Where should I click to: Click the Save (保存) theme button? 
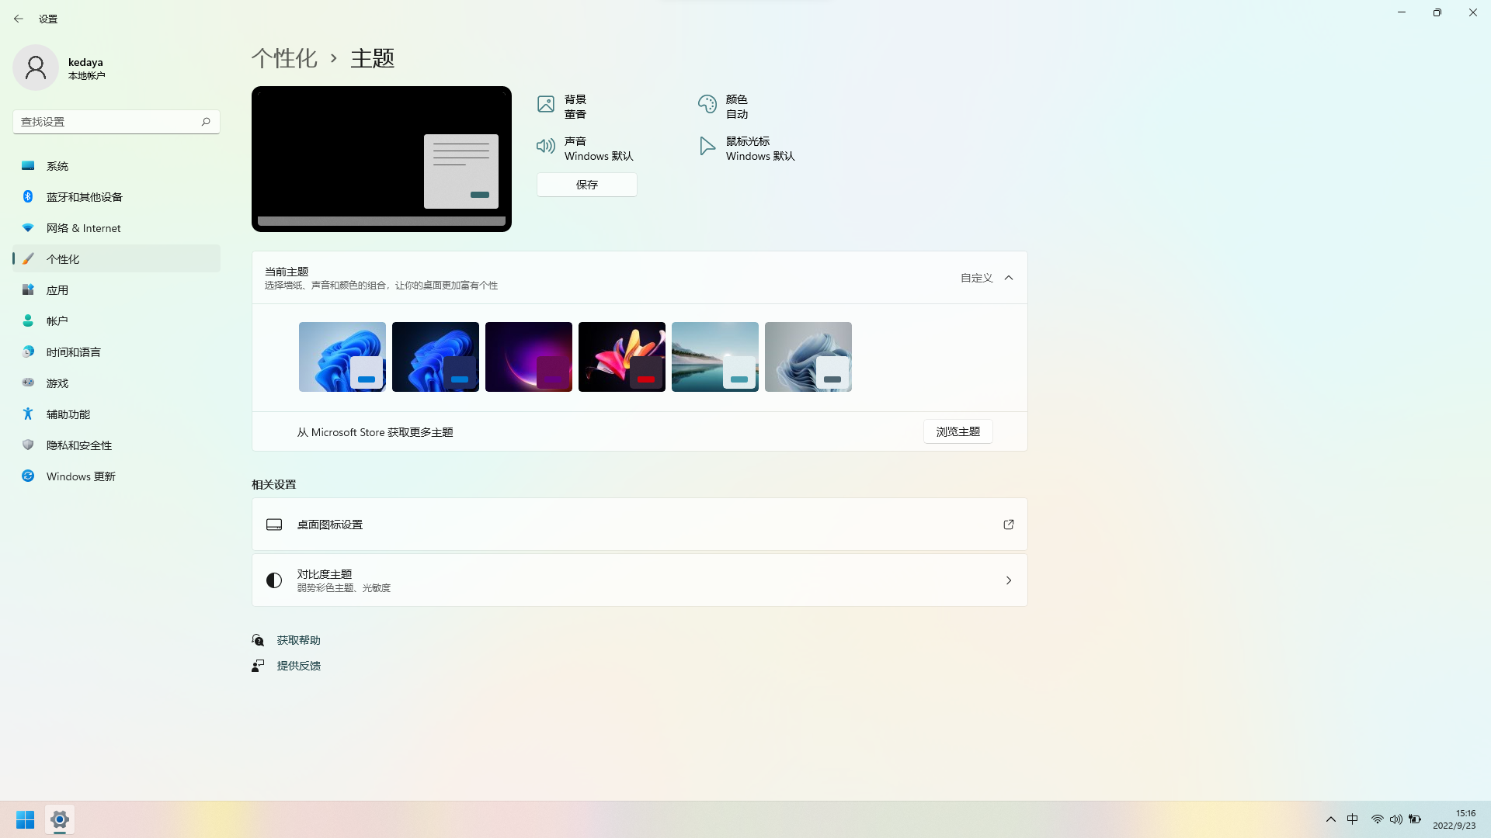coord(586,185)
